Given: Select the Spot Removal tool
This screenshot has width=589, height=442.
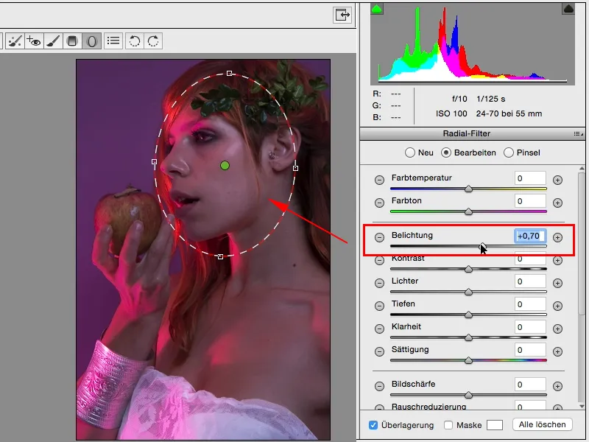Looking at the screenshot, I should pos(15,41).
